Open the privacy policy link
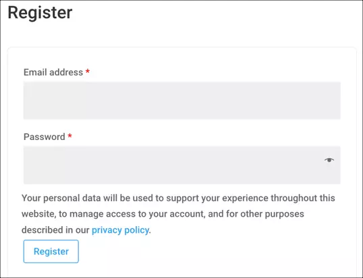This screenshot has width=363, height=278. click(120, 230)
